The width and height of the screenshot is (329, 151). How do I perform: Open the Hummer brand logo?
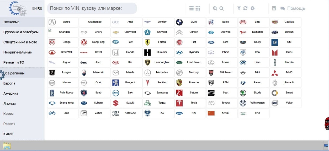pyautogui.click(x=147, y=52)
